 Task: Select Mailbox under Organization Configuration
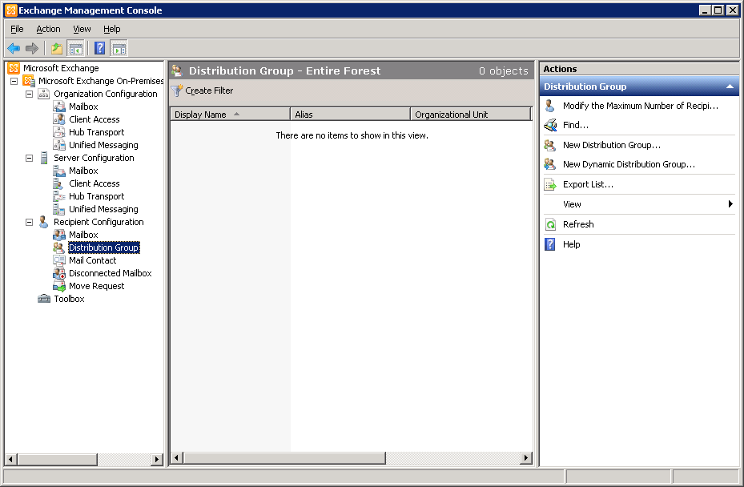pos(83,107)
